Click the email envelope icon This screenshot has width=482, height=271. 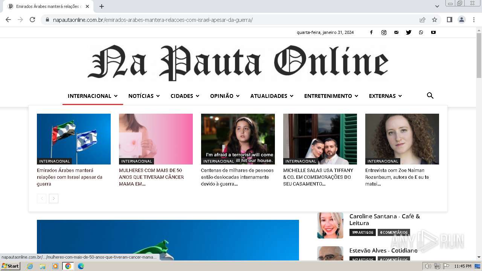tap(396, 32)
